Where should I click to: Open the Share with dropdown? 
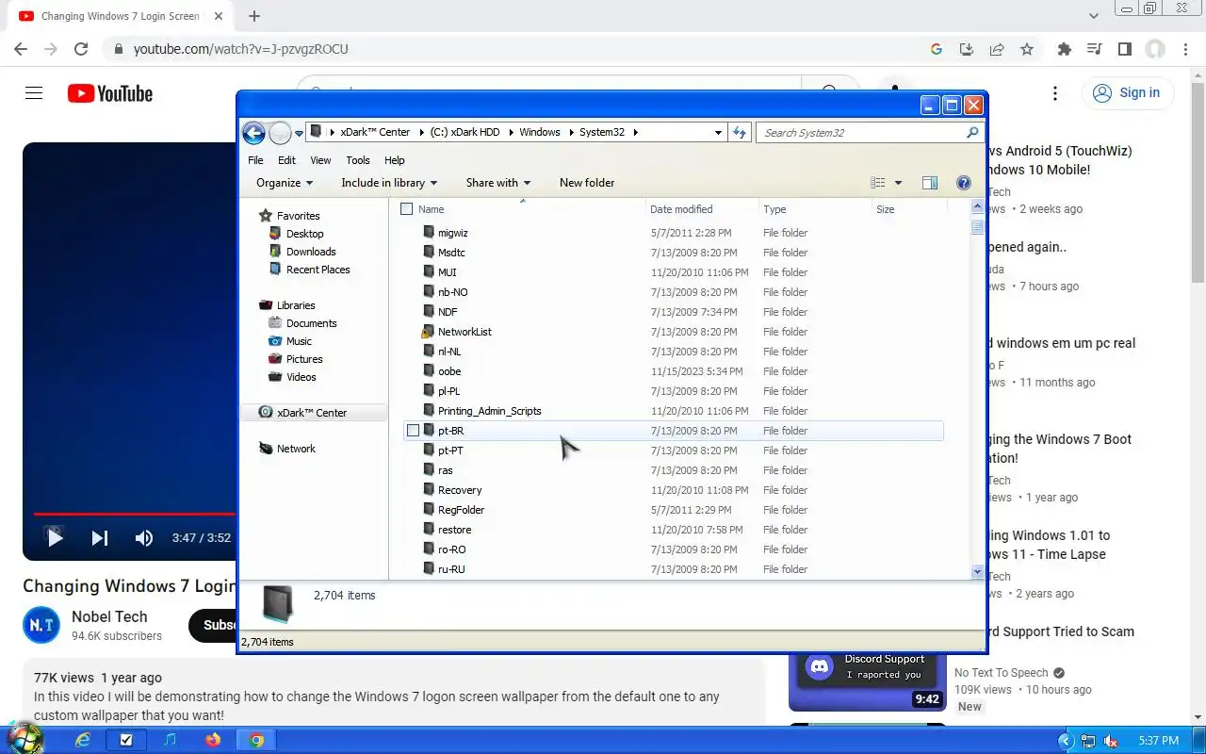click(498, 183)
